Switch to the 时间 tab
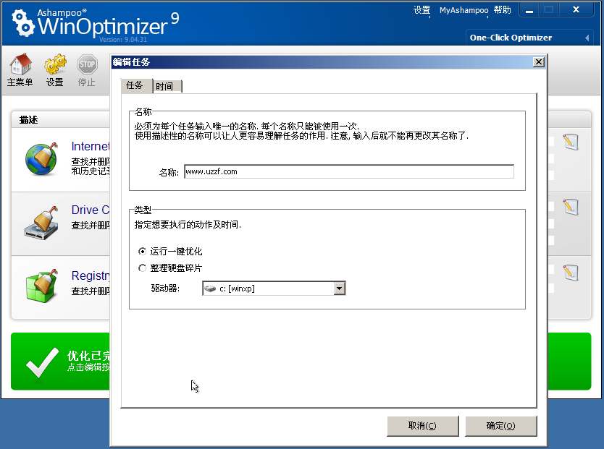This screenshot has height=449, width=604. (x=167, y=85)
